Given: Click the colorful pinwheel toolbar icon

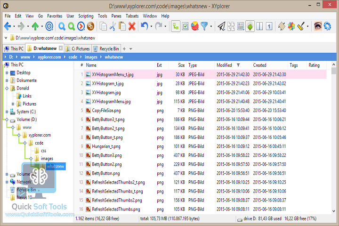Looking at the screenshot, I should pos(291,26).
